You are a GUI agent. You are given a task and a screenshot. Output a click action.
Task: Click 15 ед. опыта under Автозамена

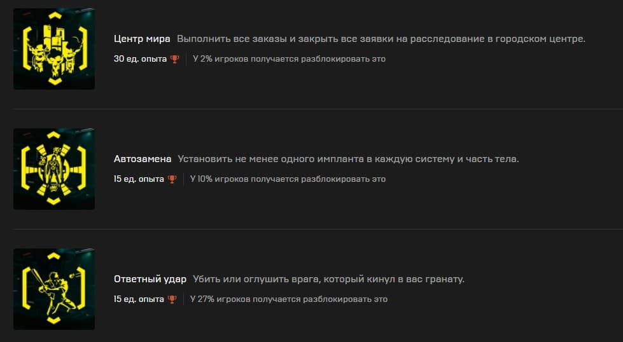click(x=139, y=179)
